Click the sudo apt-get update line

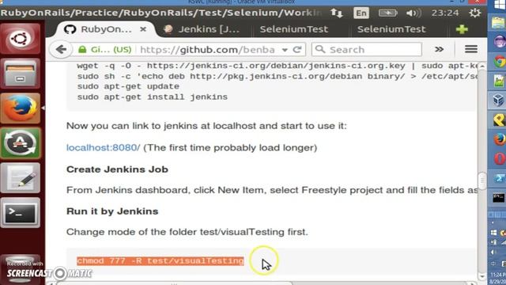tap(128, 86)
